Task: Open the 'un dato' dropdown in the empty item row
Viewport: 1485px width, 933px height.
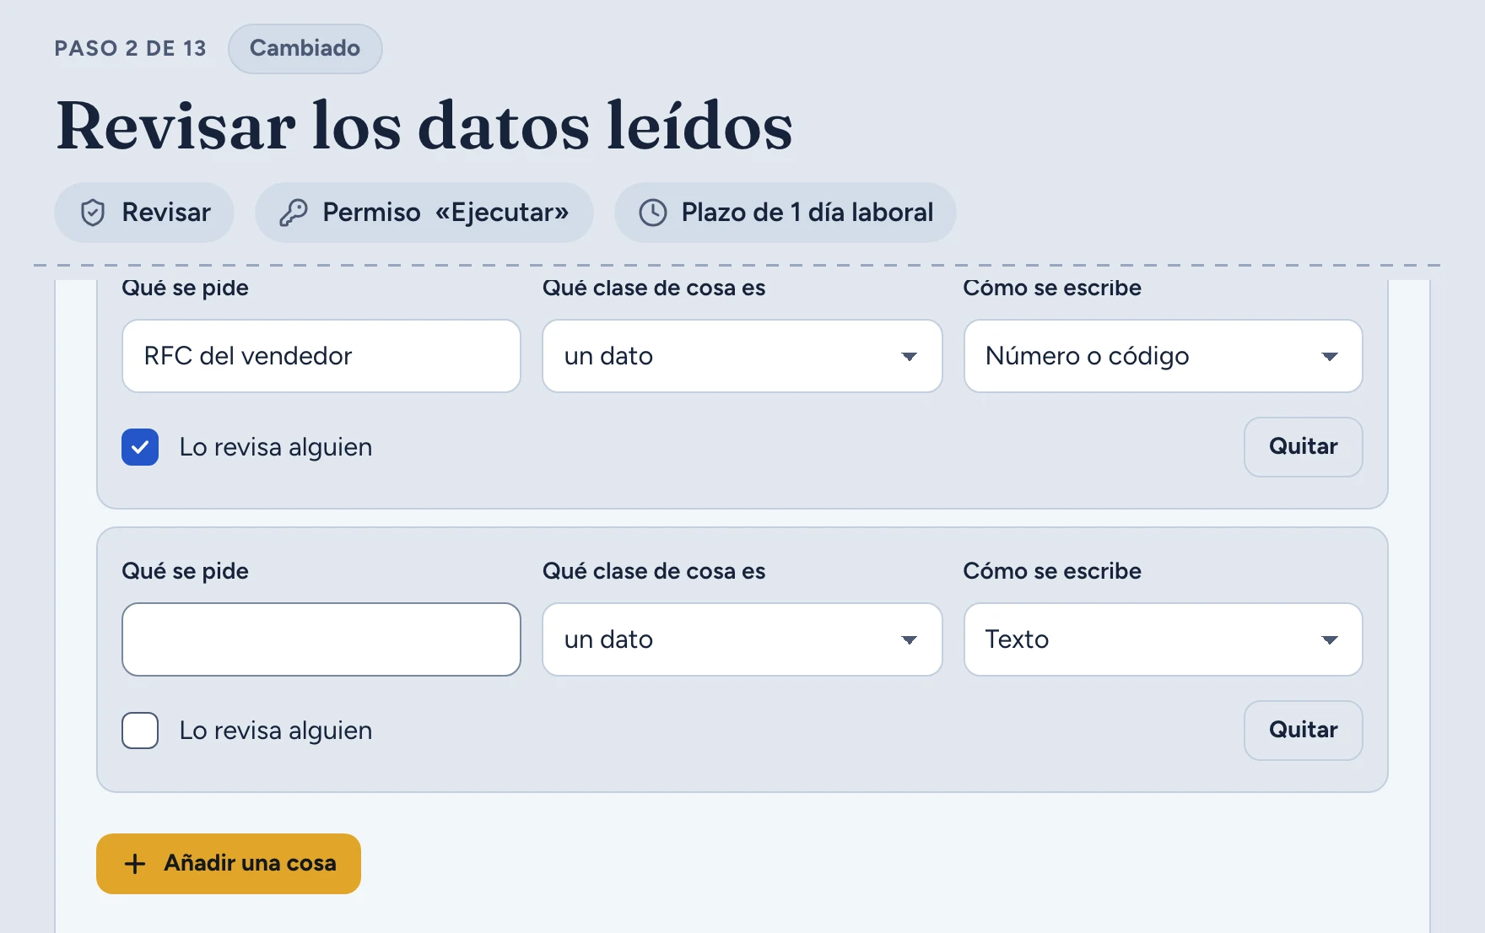Action: pyautogui.click(x=742, y=639)
